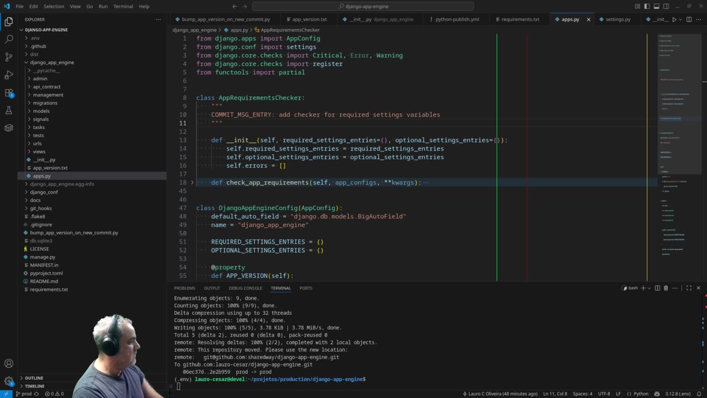Image resolution: width=707 pixels, height=398 pixels.
Task: Expand the migrations folder
Action: (x=45, y=103)
